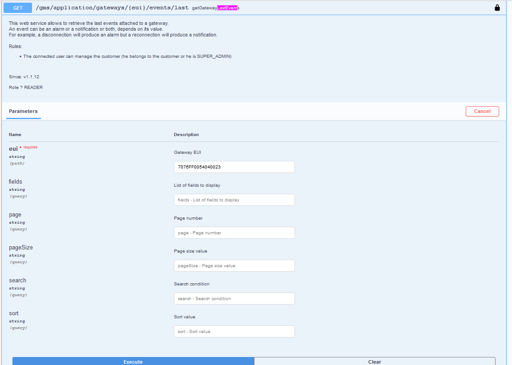Click the highlighted getGatewayLastEvents operation ID
Viewport: 512px width, 365px height.
216,8
